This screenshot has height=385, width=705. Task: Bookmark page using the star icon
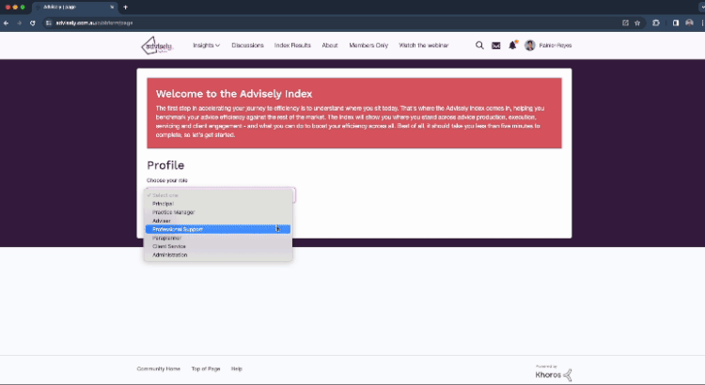[x=638, y=23]
